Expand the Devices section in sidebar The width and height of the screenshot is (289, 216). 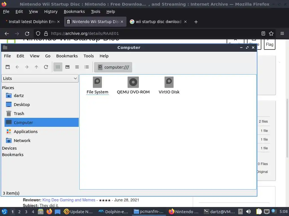point(9,148)
